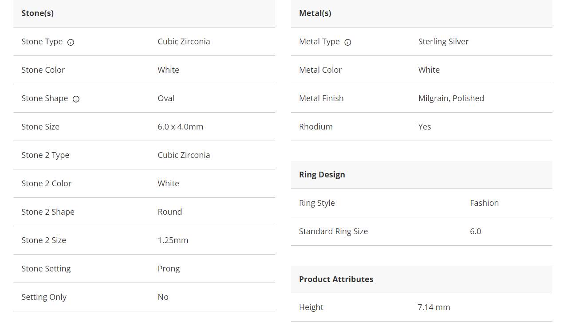Click the 7.14 mm height value

coord(433,307)
